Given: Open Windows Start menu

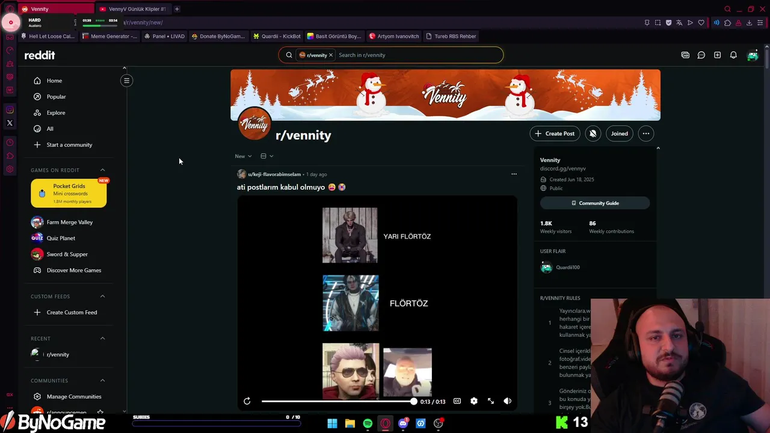Looking at the screenshot, I should (332, 423).
